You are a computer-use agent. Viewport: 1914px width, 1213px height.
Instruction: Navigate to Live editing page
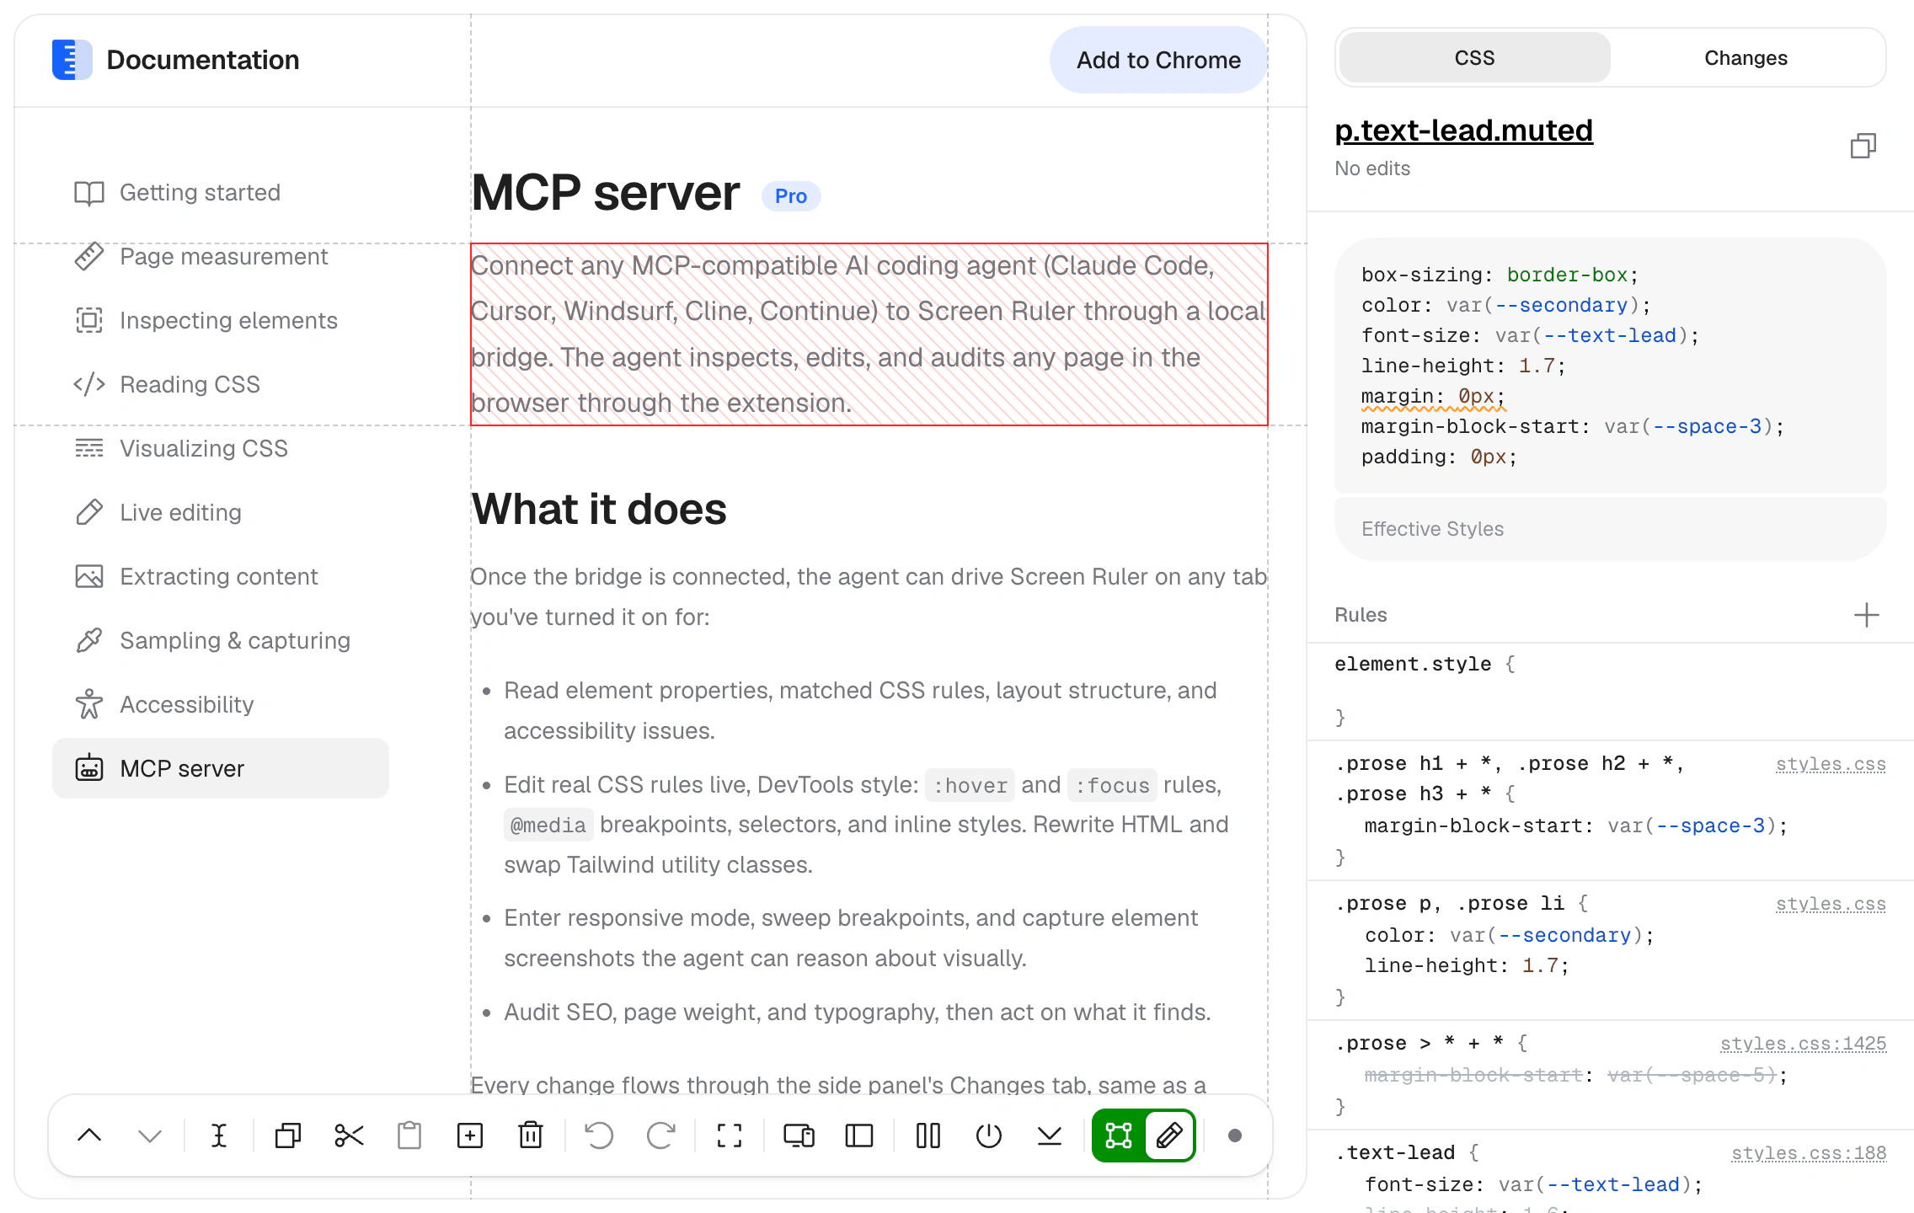coord(221,513)
